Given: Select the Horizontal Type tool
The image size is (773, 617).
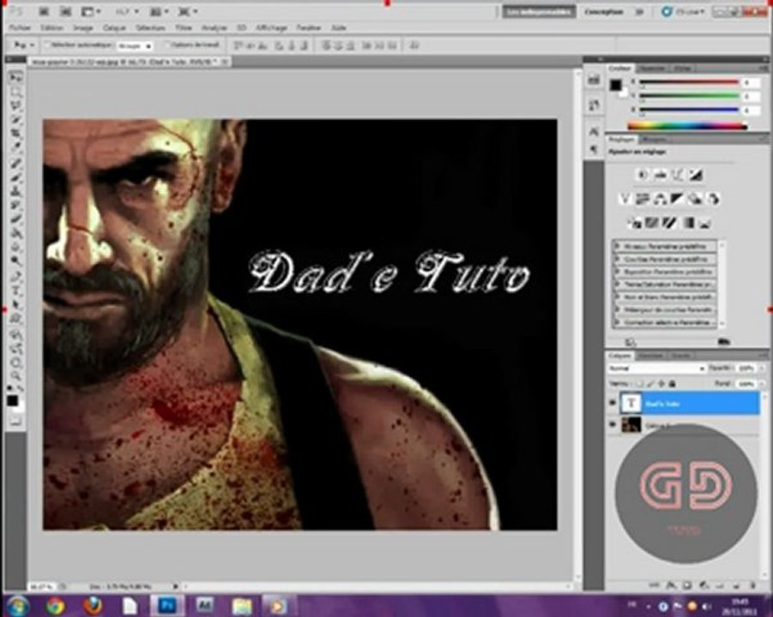Looking at the screenshot, I should (15, 291).
